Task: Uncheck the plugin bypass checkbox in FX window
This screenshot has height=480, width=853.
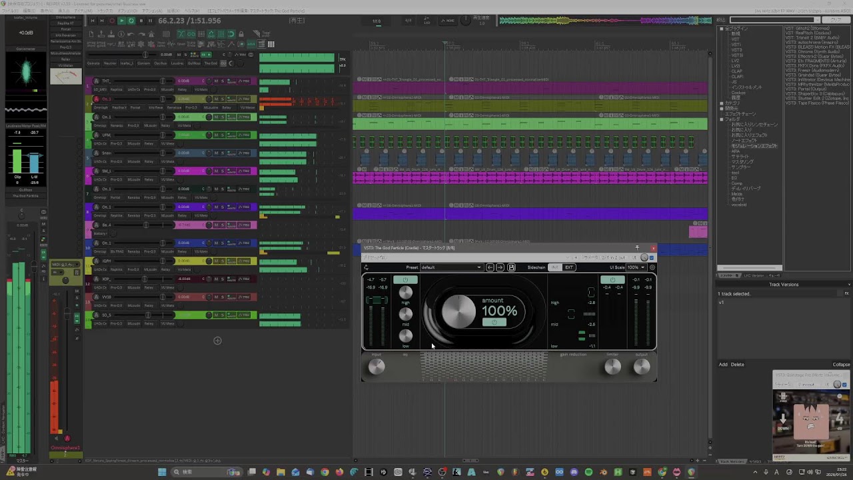Action: click(652, 257)
